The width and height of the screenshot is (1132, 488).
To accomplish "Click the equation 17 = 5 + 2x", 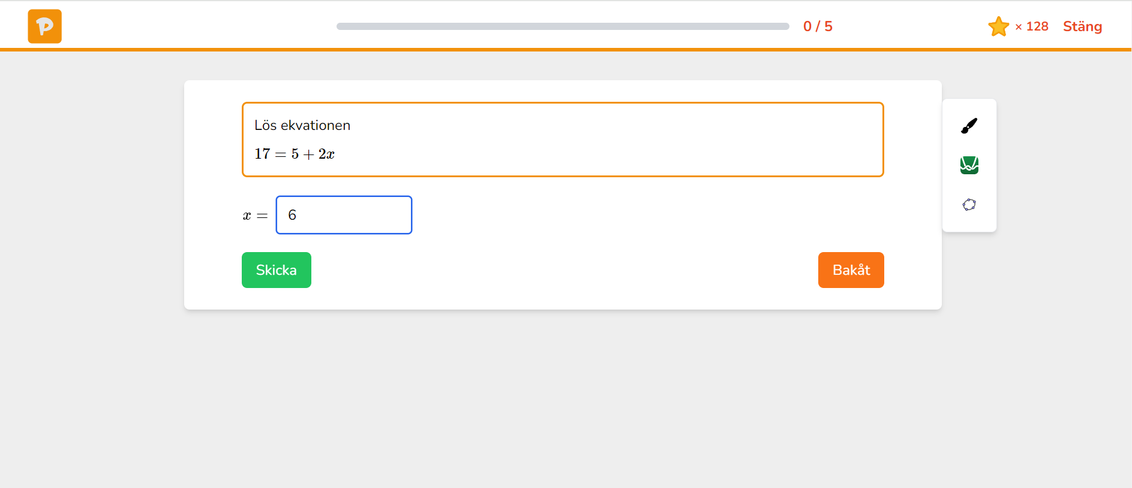I will point(295,154).
